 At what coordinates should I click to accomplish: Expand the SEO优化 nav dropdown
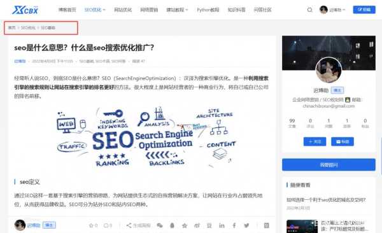point(95,10)
